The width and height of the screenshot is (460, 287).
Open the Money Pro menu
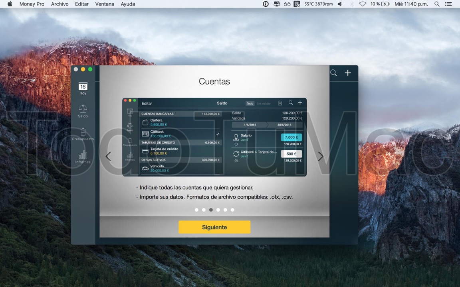pyautogui.click(x=32, y=4)
